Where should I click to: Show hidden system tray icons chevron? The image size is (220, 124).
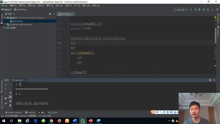click(x=169, y=121)
